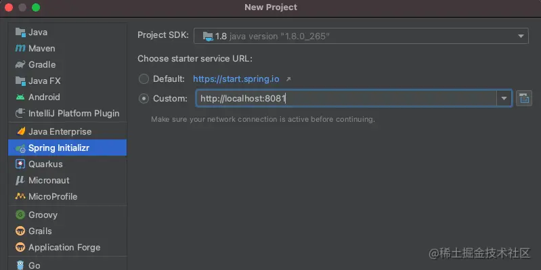Select Grails in the project list
The height and width of the screenshot is (270, 541).
click(67, 231)
